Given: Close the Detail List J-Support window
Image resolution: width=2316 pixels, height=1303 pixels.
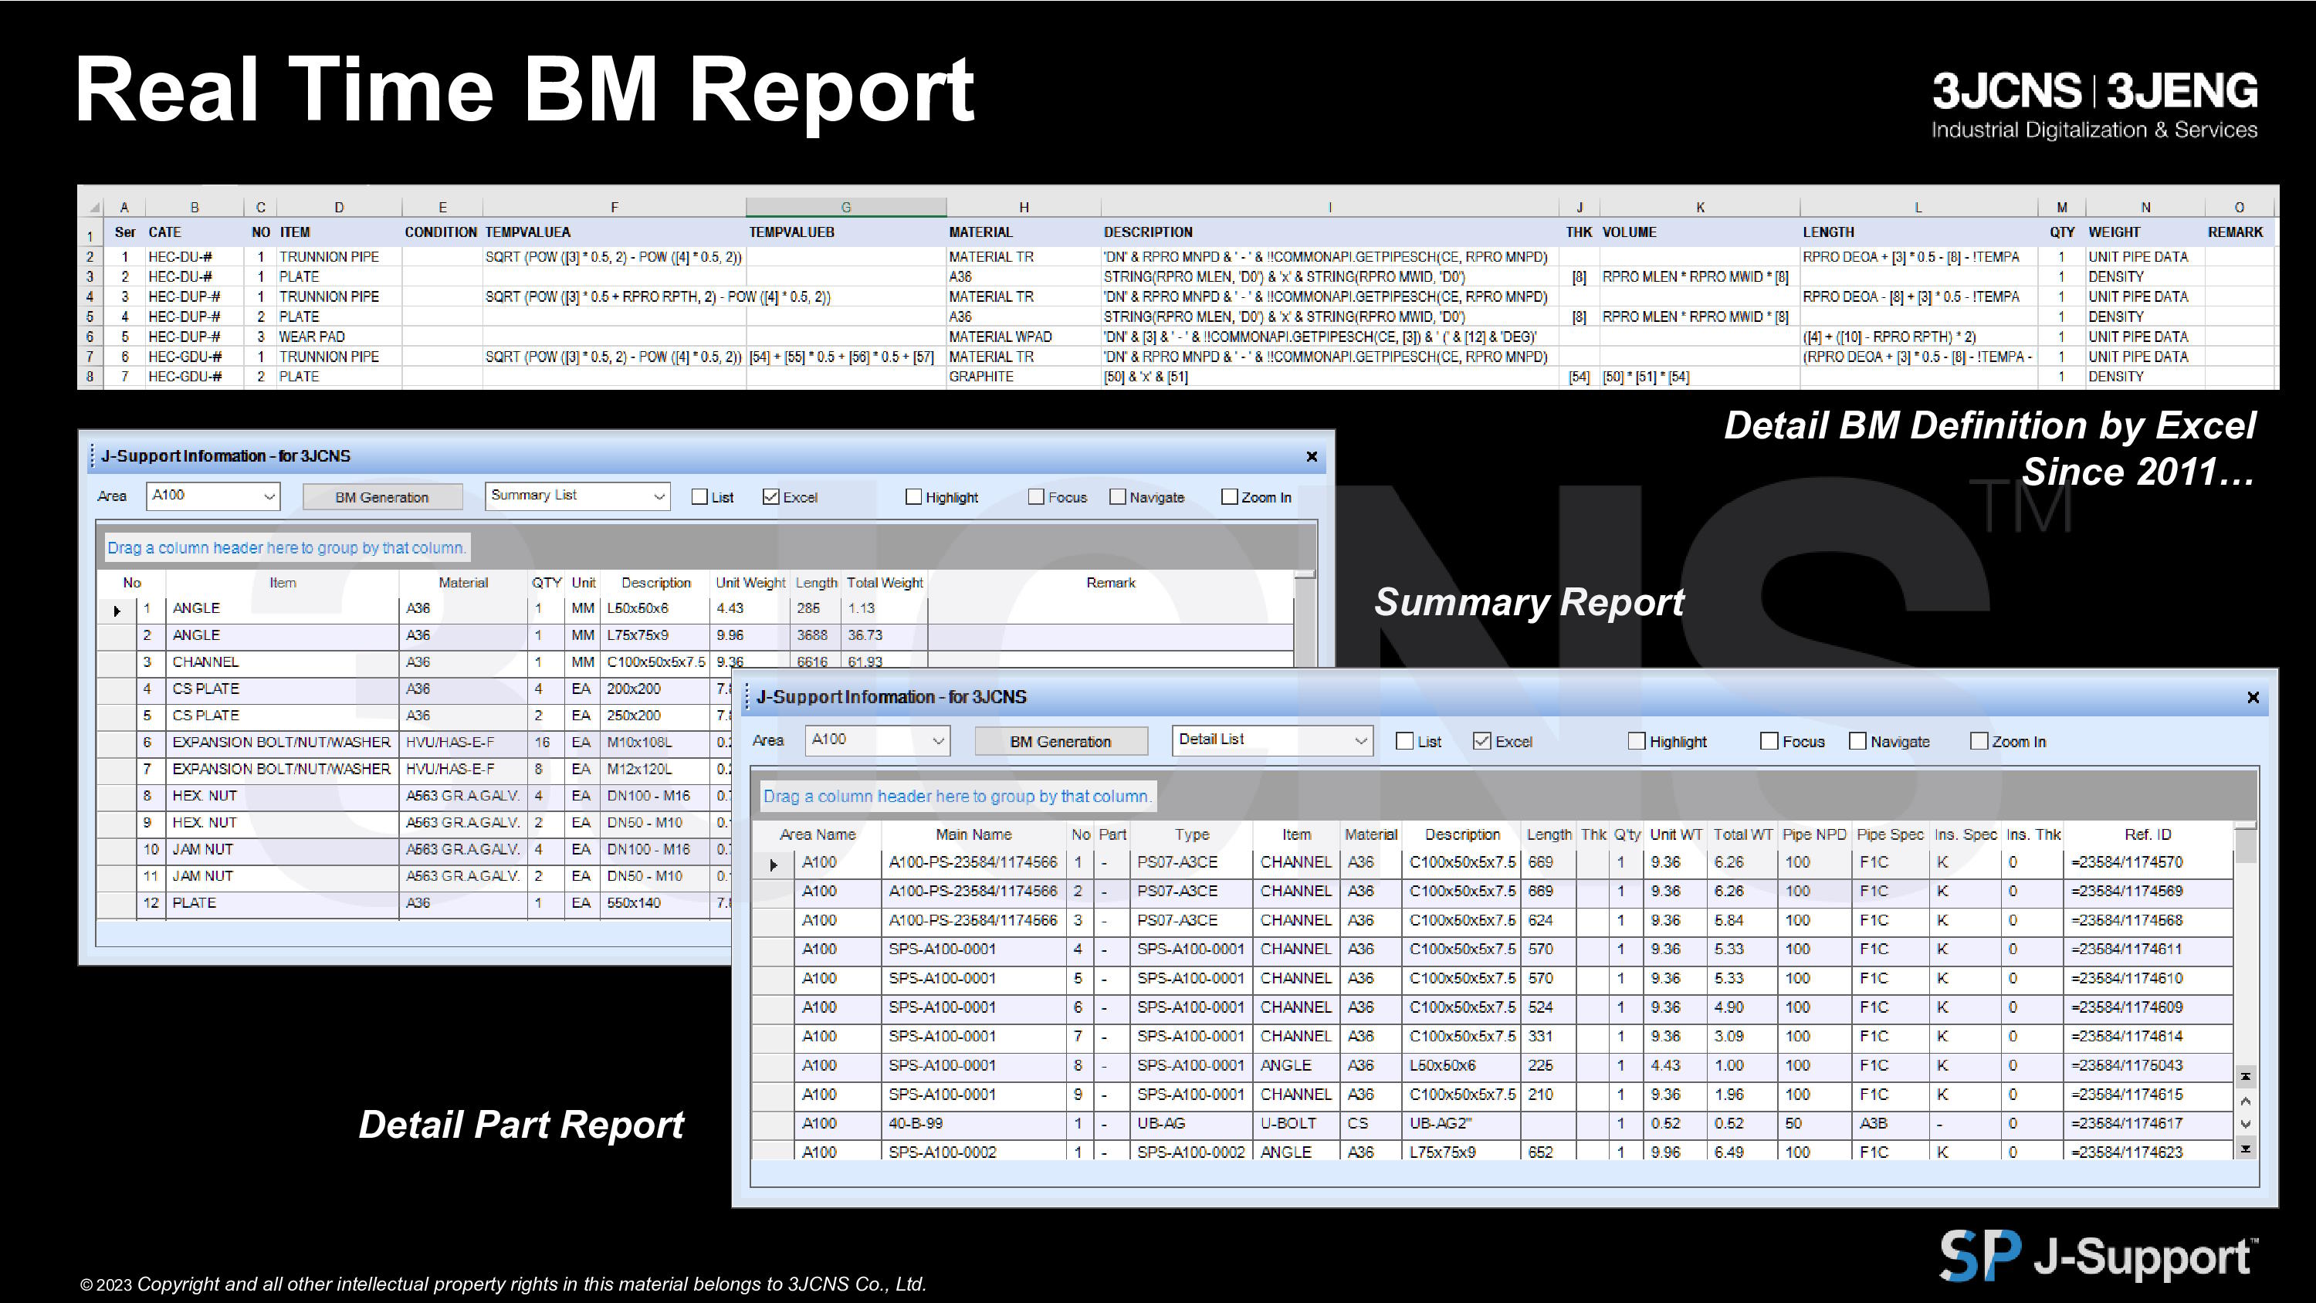Looking at the screenshot, I should click(2253, 698).
